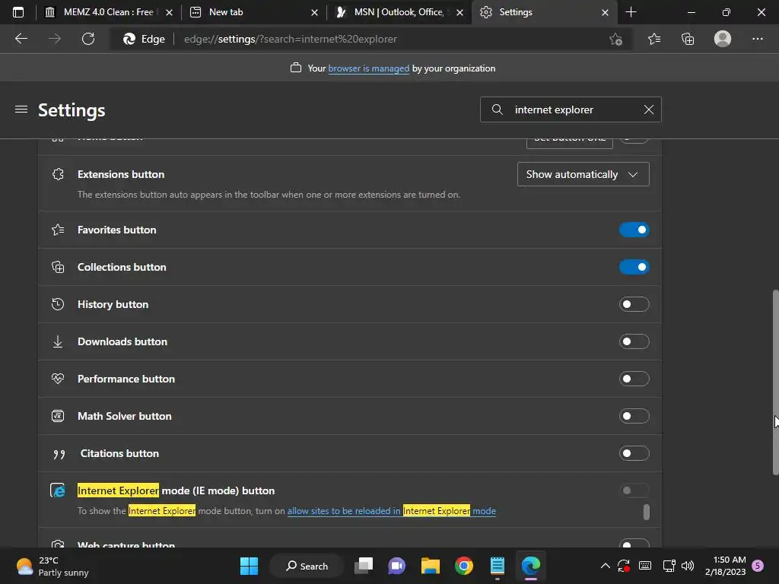
Task: Close the MEMZ 4.0 Clean tab
Action: tap(169, 12)
